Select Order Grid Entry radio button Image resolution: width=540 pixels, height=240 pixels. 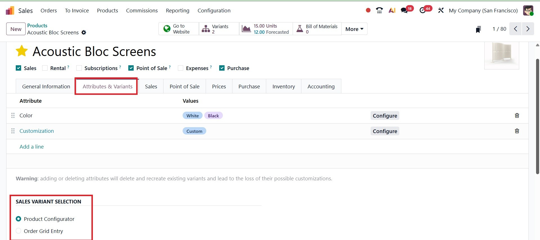19,231
